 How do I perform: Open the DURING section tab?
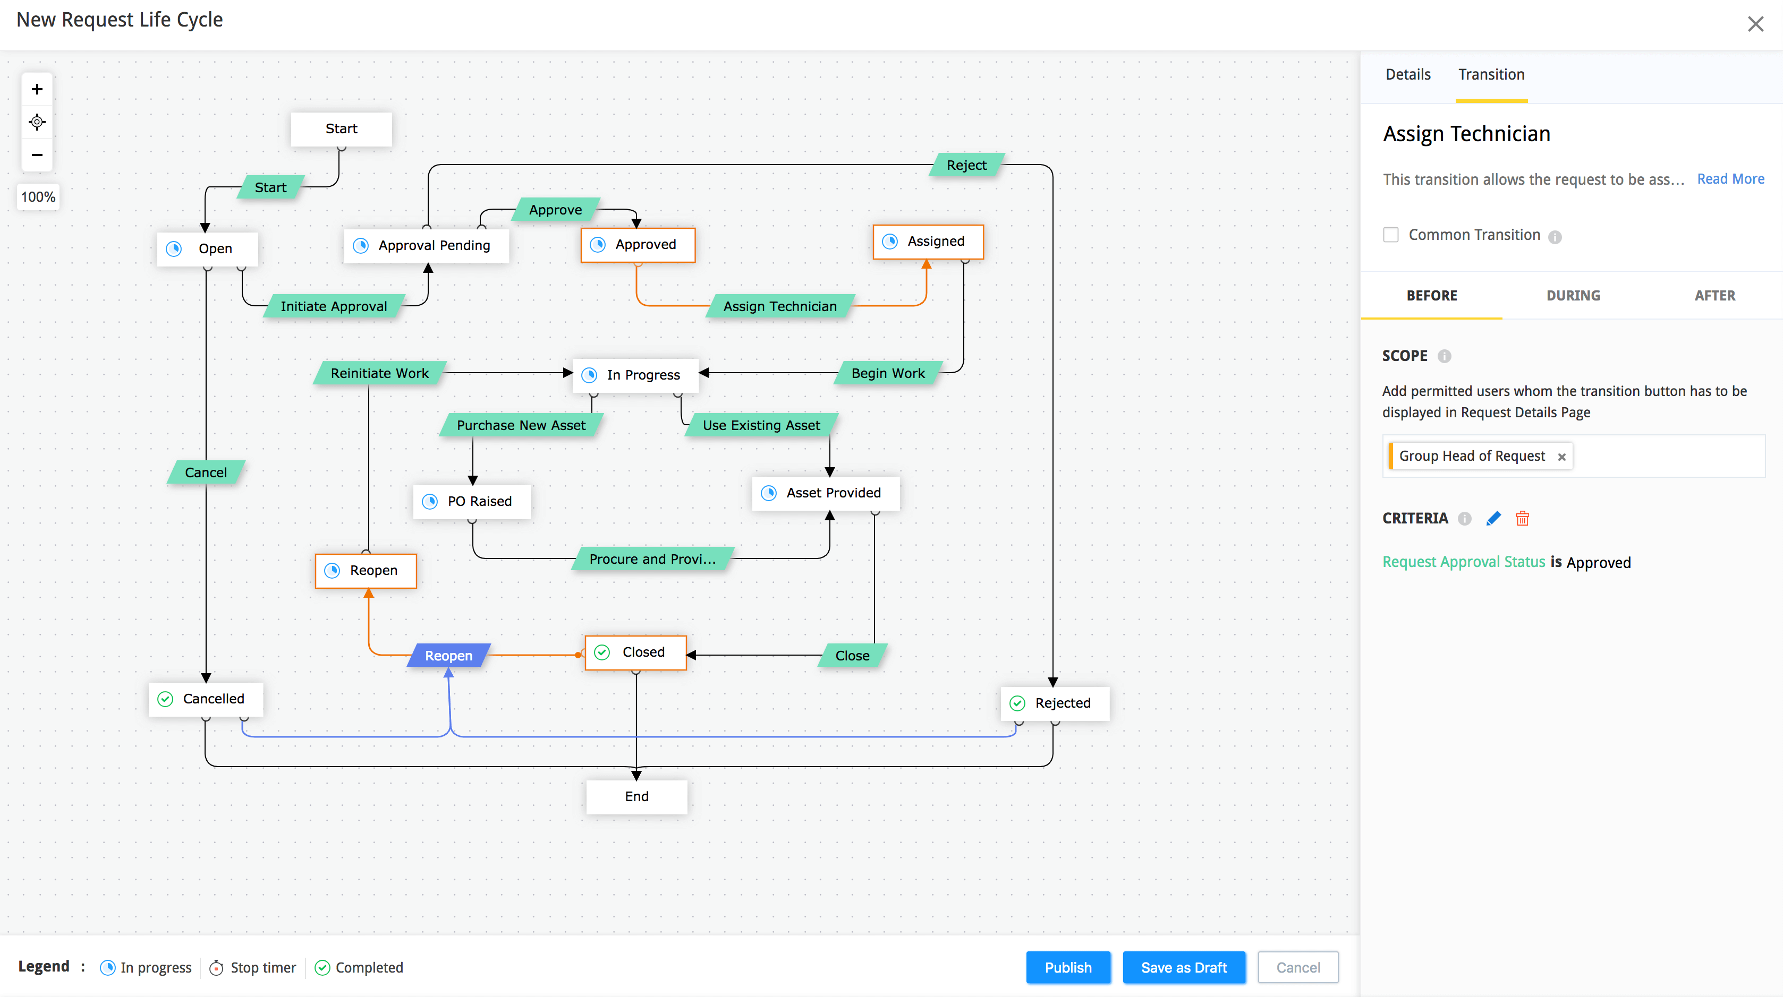click(1573, 296)
